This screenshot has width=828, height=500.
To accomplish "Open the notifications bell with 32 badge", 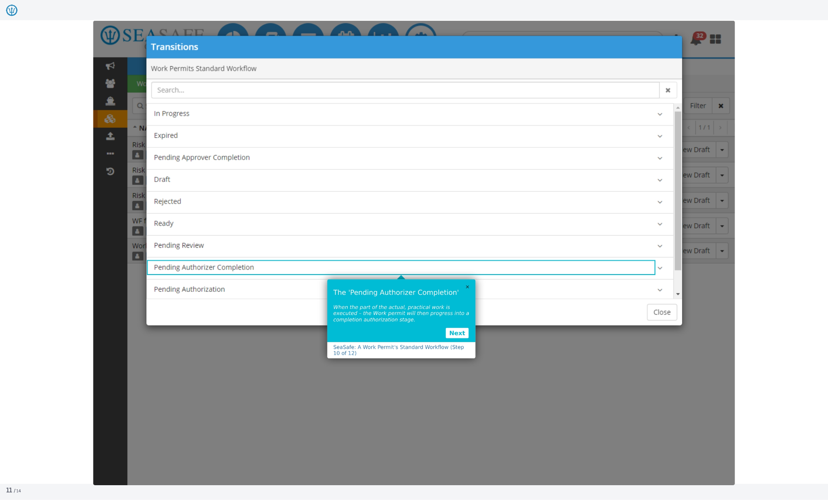I will (x=697, y=38).
